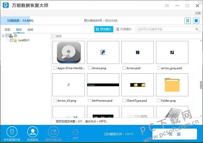203x143 pixels.
Task: Open the hard drive thumbnail preview
Action: [x=69, y=52]
